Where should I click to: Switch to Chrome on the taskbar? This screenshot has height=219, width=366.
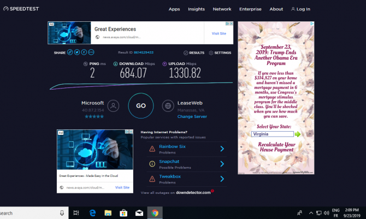155,213
